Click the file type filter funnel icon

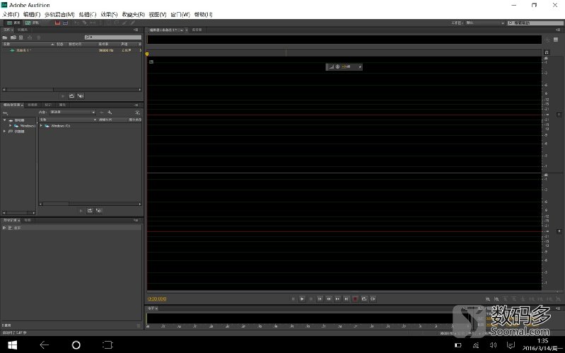pos(137,112)
